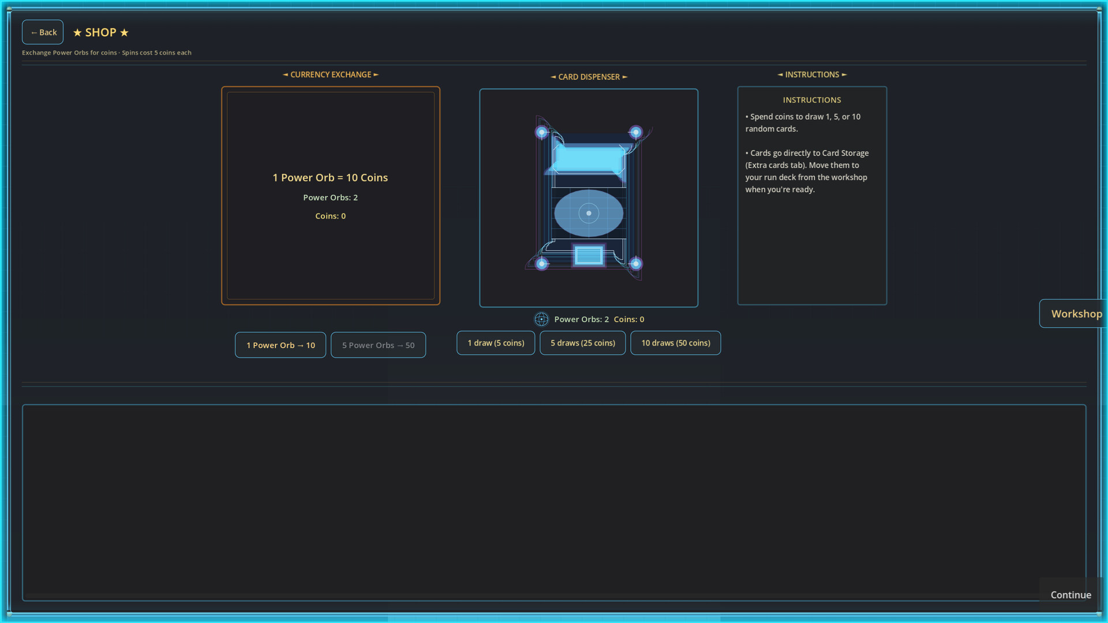This screenshot has height=623, width=1108.
Task: Select the 10 draws (50 coins) option
Action: (675, 343)
